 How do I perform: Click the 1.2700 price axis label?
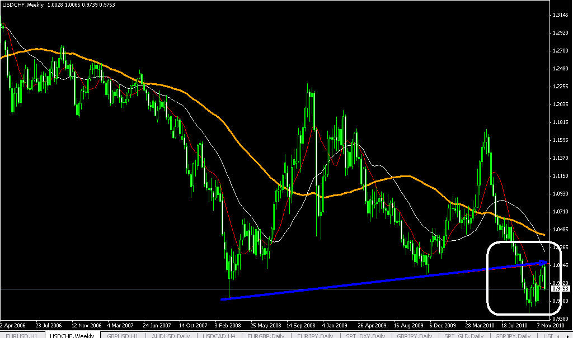[560, 51]
